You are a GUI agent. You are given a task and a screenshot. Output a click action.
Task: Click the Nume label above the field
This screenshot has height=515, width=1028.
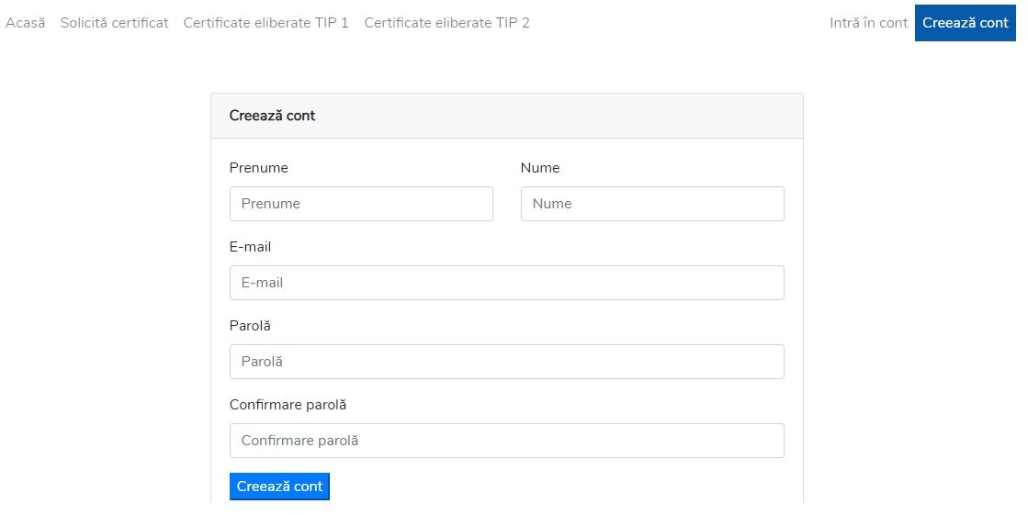click(x=540, y=168)
